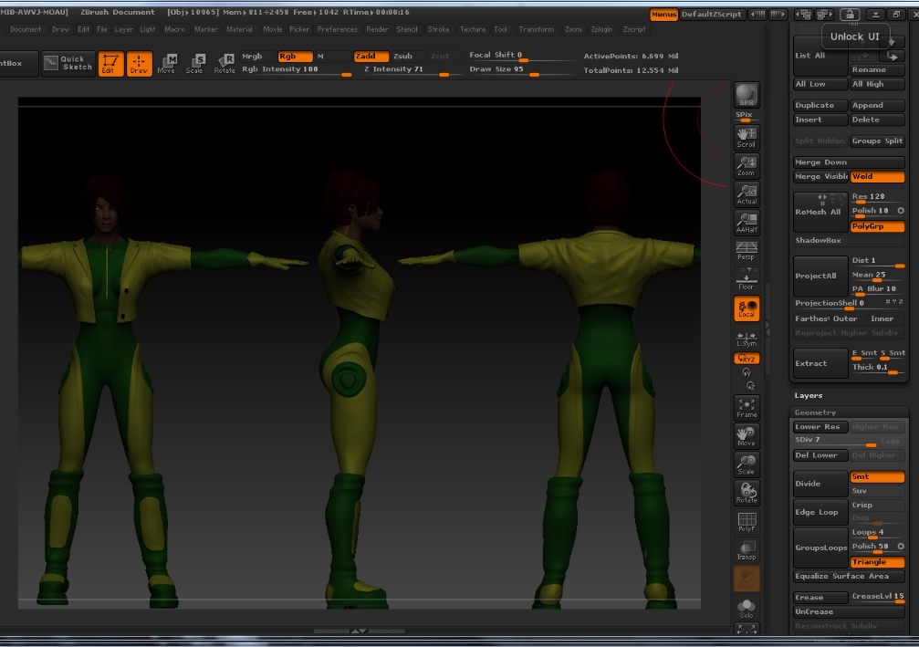The image size is (919, 647).
Task: Toggle Transp transparency mode
Action: click(747, 549)
